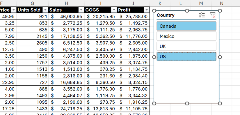This screenshot has width=240, height=115.
Task: Click the slicer's top-left resize handle
Action: [154, 10]
